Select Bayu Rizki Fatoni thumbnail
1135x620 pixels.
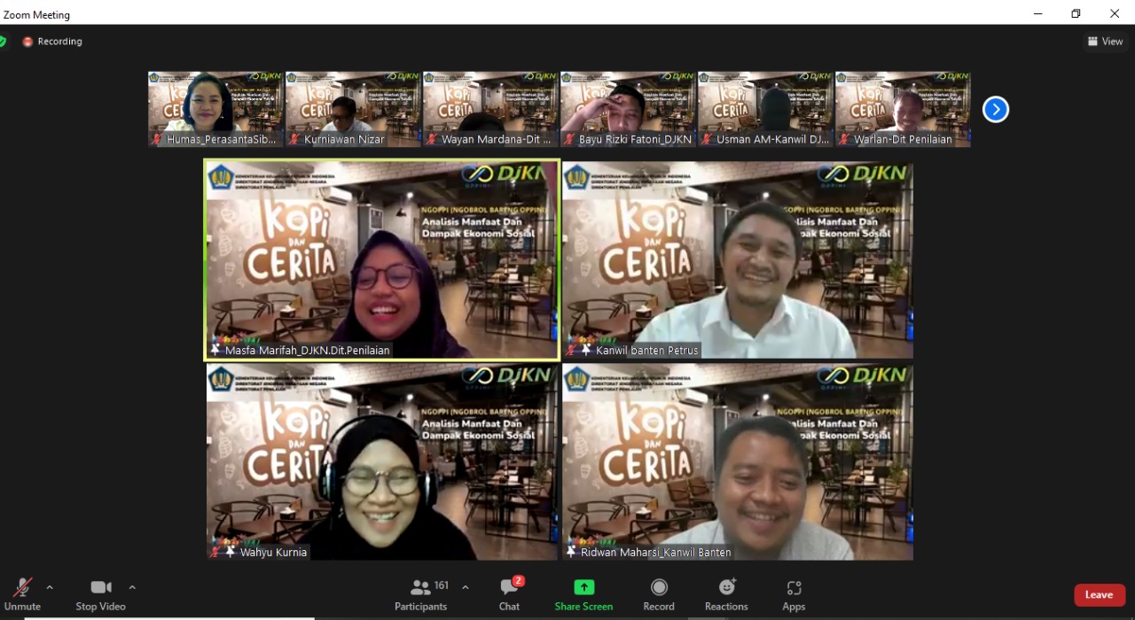pos(628,108)
